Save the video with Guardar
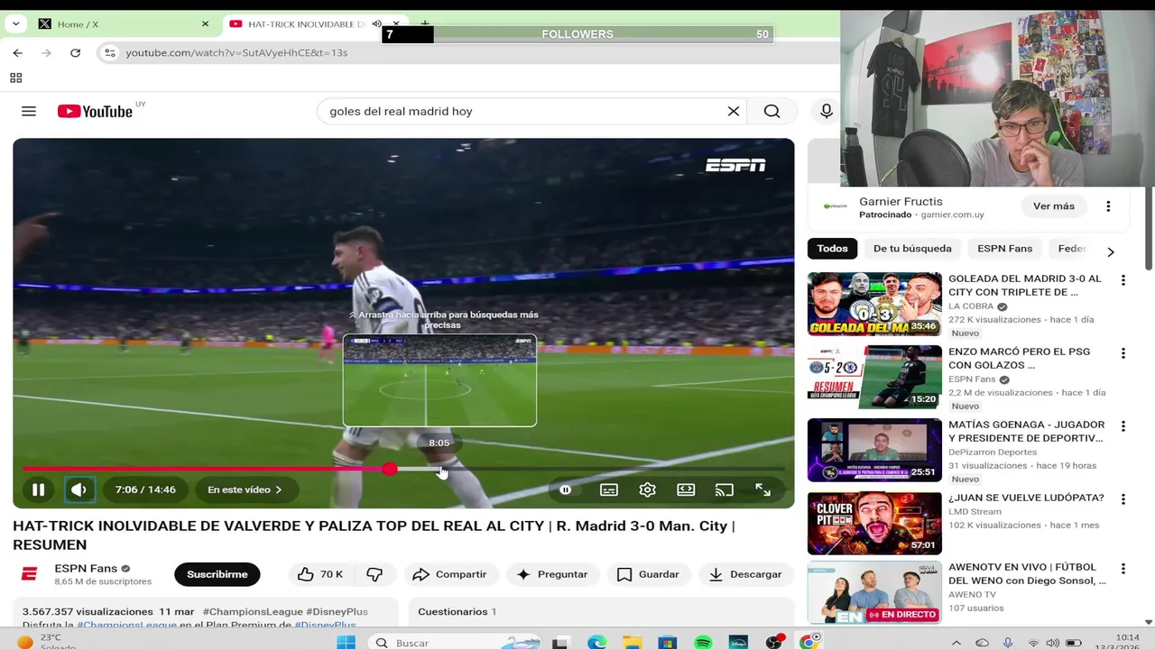Image resolution: width=1155 pixels, height=649 pixels. (648, 574)
